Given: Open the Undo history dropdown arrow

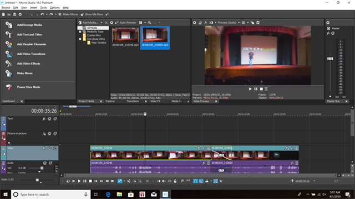Looking at the screenshot, I should (x=47, y=14).
